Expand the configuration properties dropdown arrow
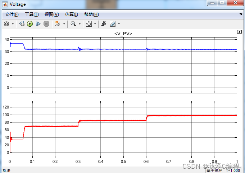This screenshot has width=245, height=173. pos(13,24)
